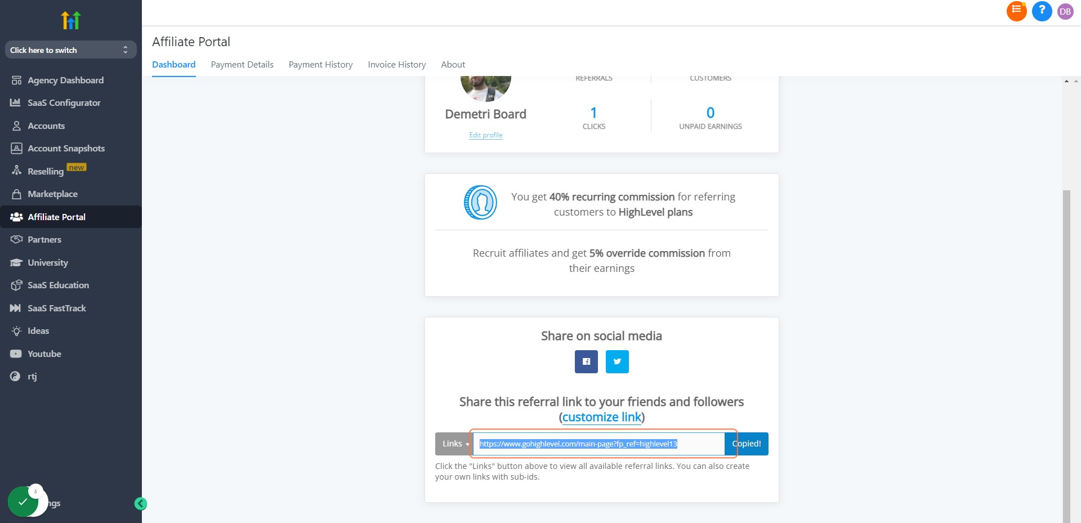Open Reselling sidebar icon
1081x523 pixels.
click(x=16, y=171)
